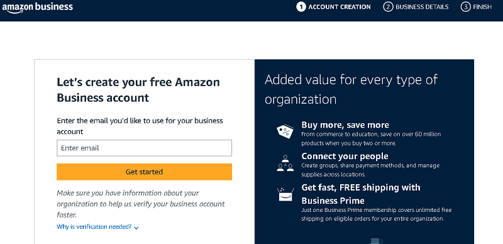Select the Business Details step
Screen dimensions: 503x244
416,7
